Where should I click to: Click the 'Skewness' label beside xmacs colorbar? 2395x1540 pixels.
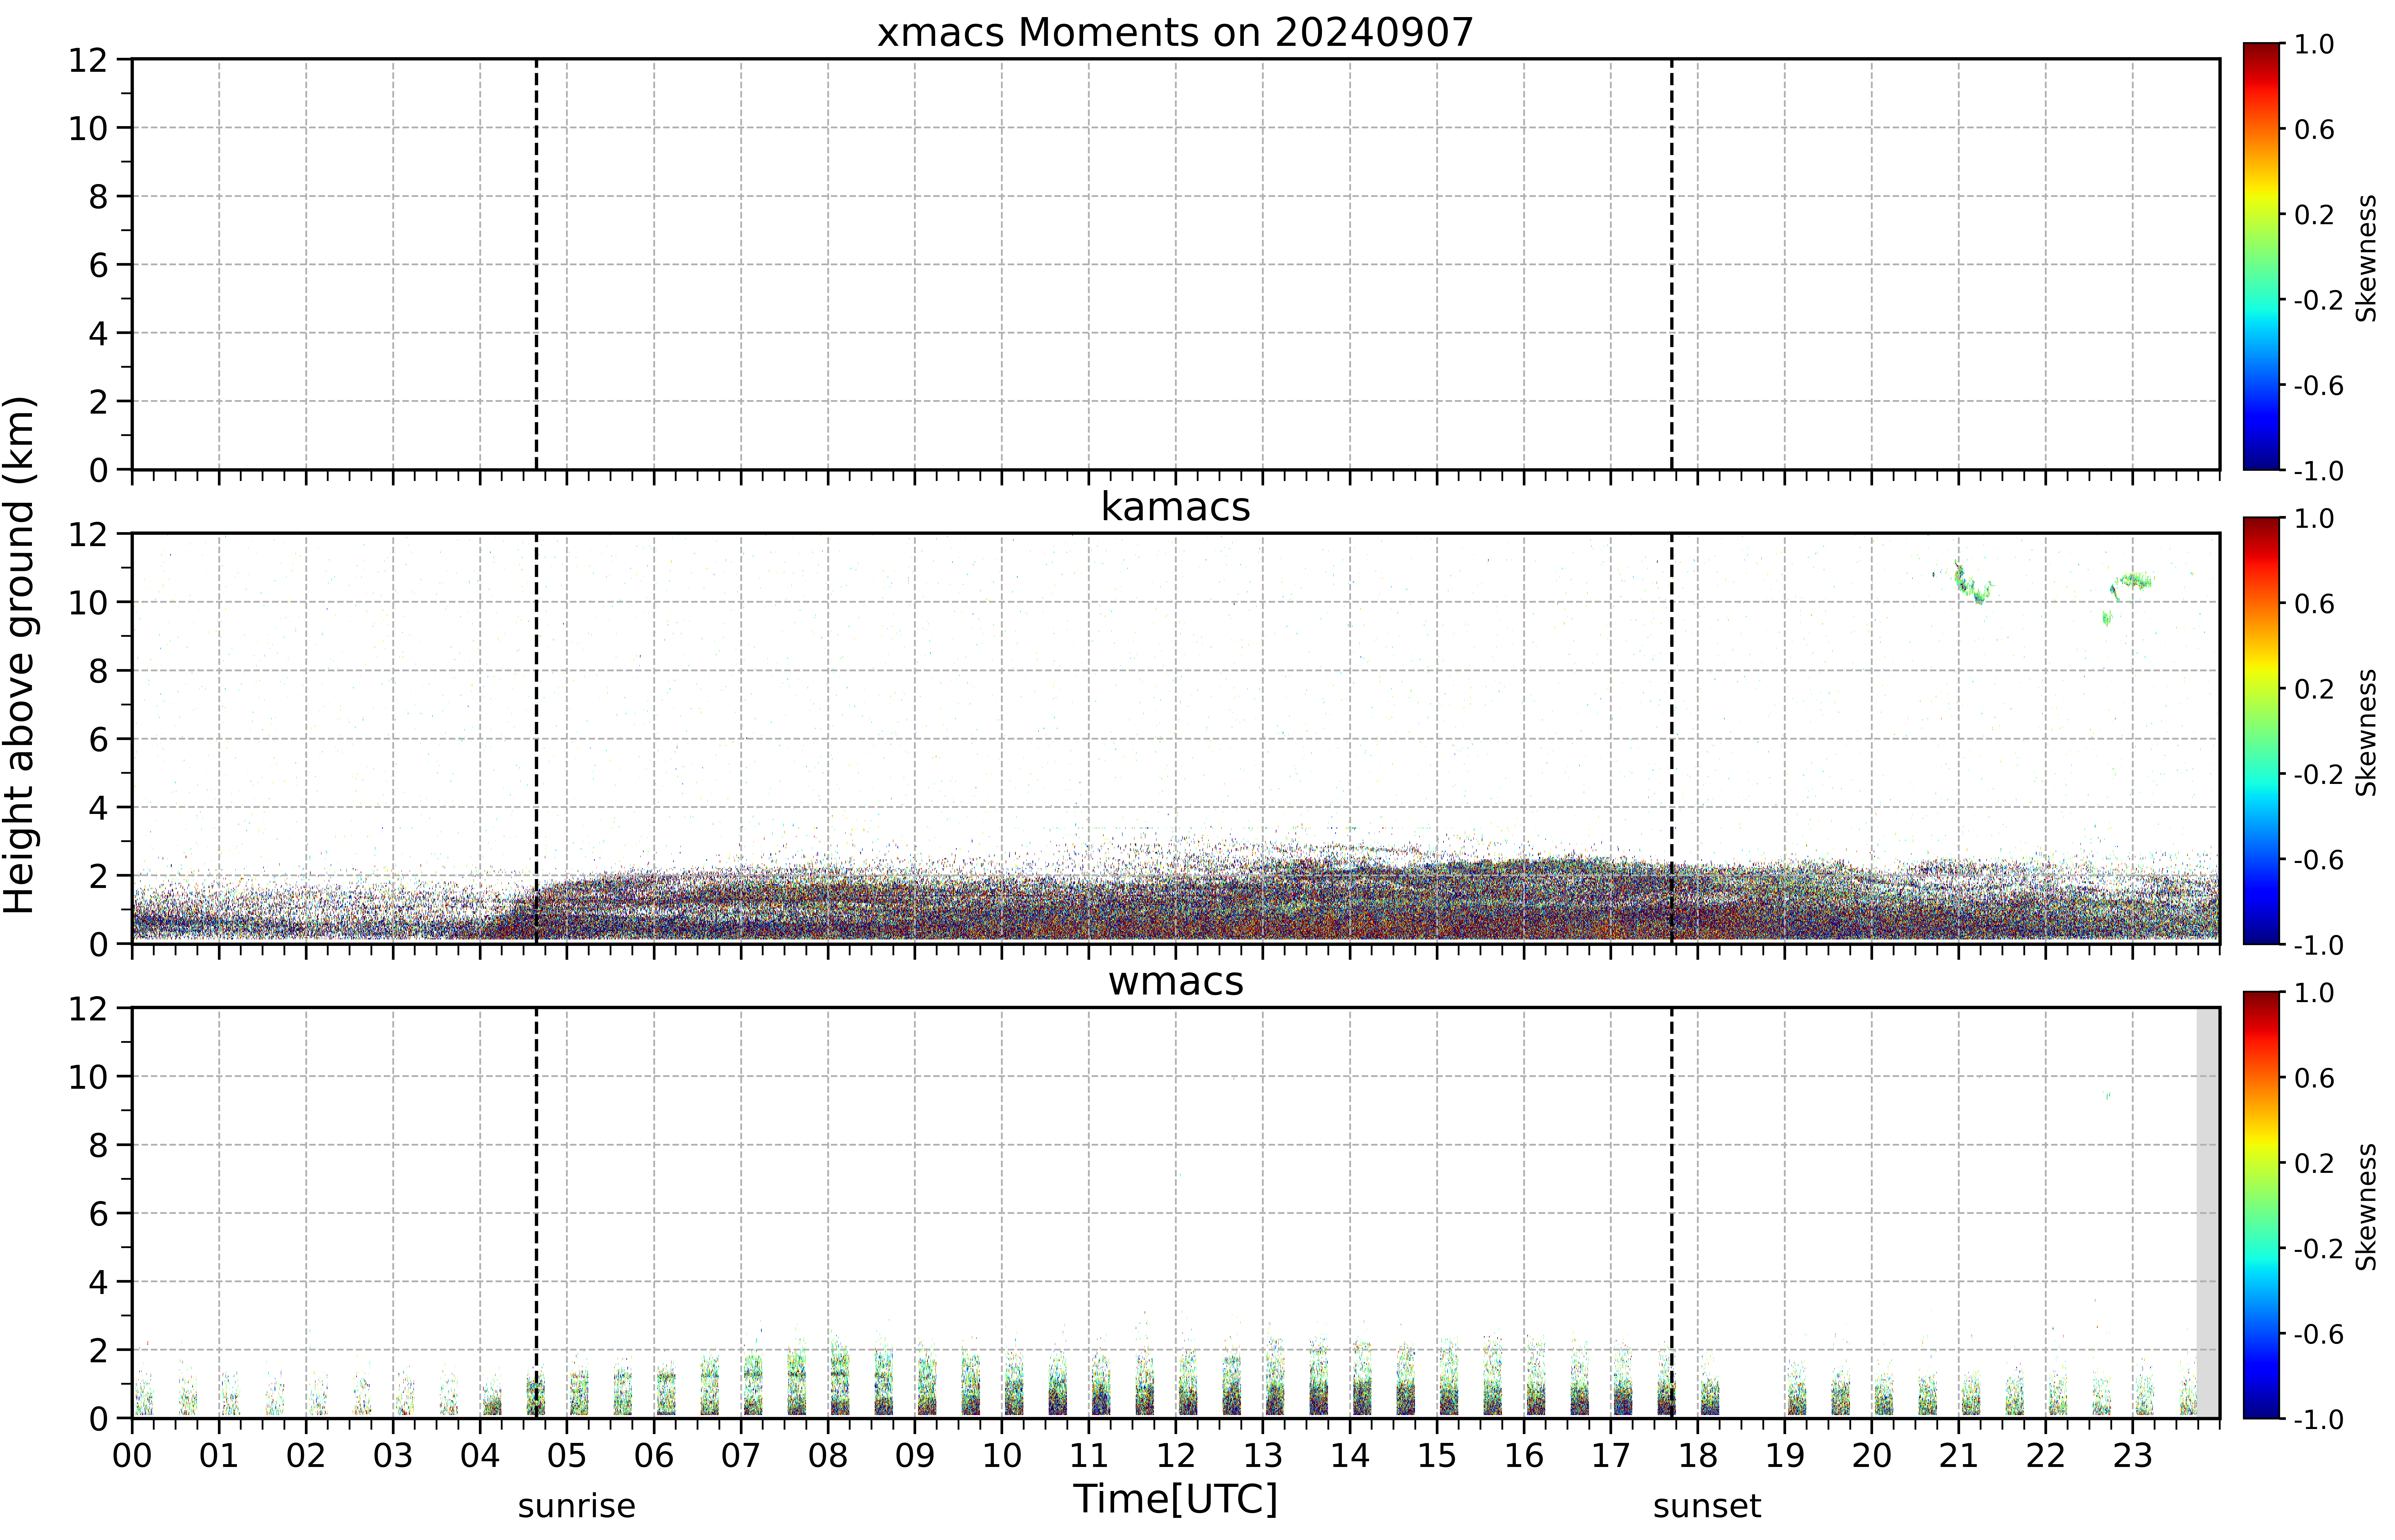tap(2366, 258)
